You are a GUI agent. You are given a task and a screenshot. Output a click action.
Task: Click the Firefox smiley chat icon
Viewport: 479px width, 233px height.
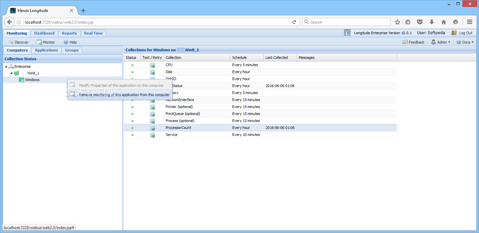(455, 22)
